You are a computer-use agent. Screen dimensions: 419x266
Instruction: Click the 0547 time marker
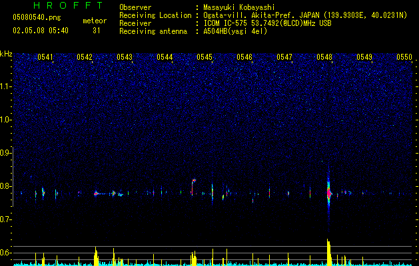pyautogui.click(x=284, y=57)
